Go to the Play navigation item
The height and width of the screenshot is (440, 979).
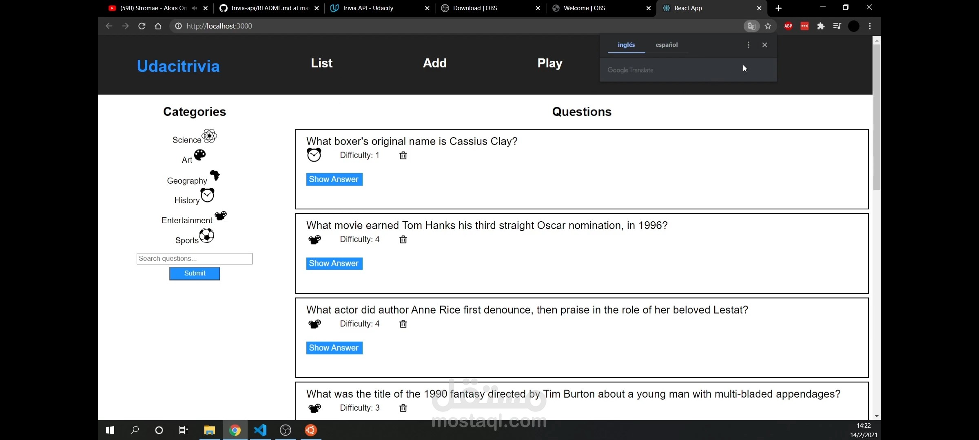[550, 63]
